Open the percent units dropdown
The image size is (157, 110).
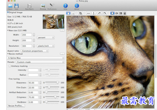coord(46,38)
